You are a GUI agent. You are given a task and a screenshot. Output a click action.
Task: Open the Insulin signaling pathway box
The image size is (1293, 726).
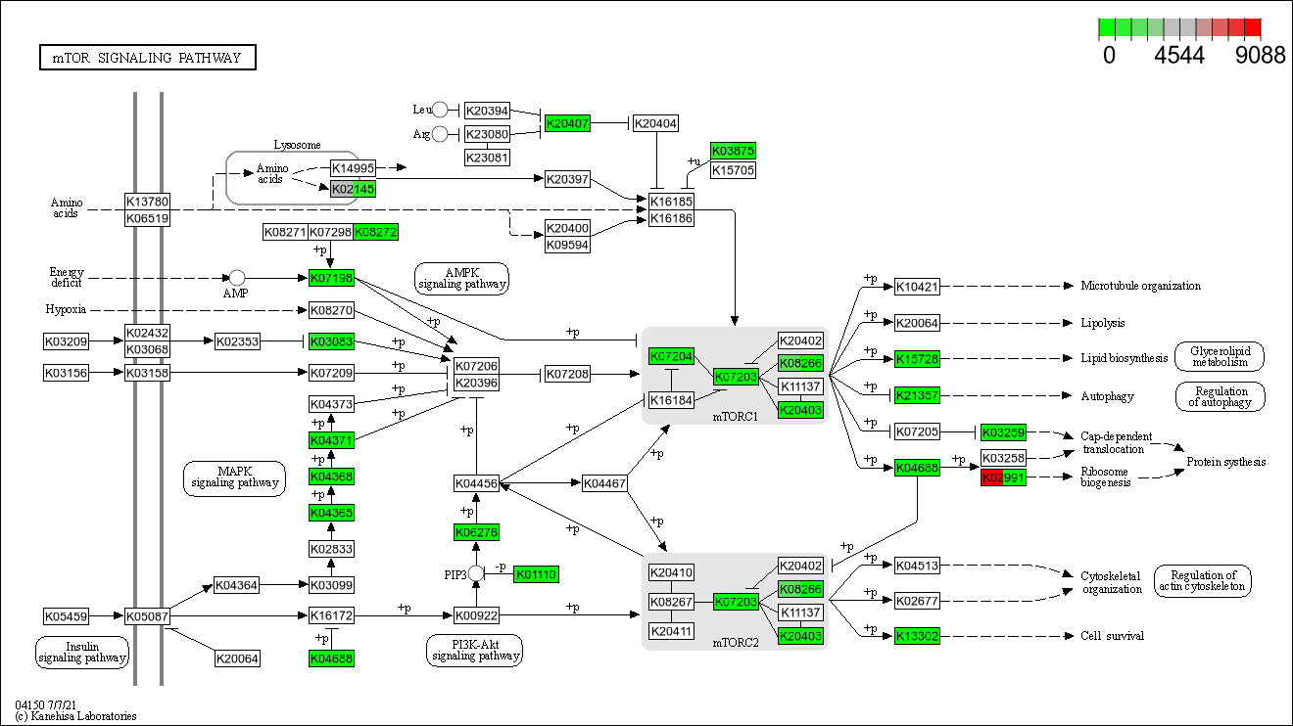tap(82, 652)
